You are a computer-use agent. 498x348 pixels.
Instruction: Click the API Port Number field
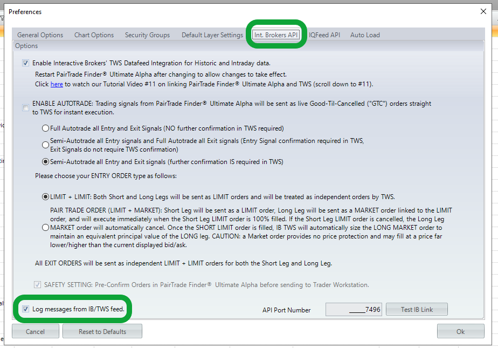tap(354, 310)
